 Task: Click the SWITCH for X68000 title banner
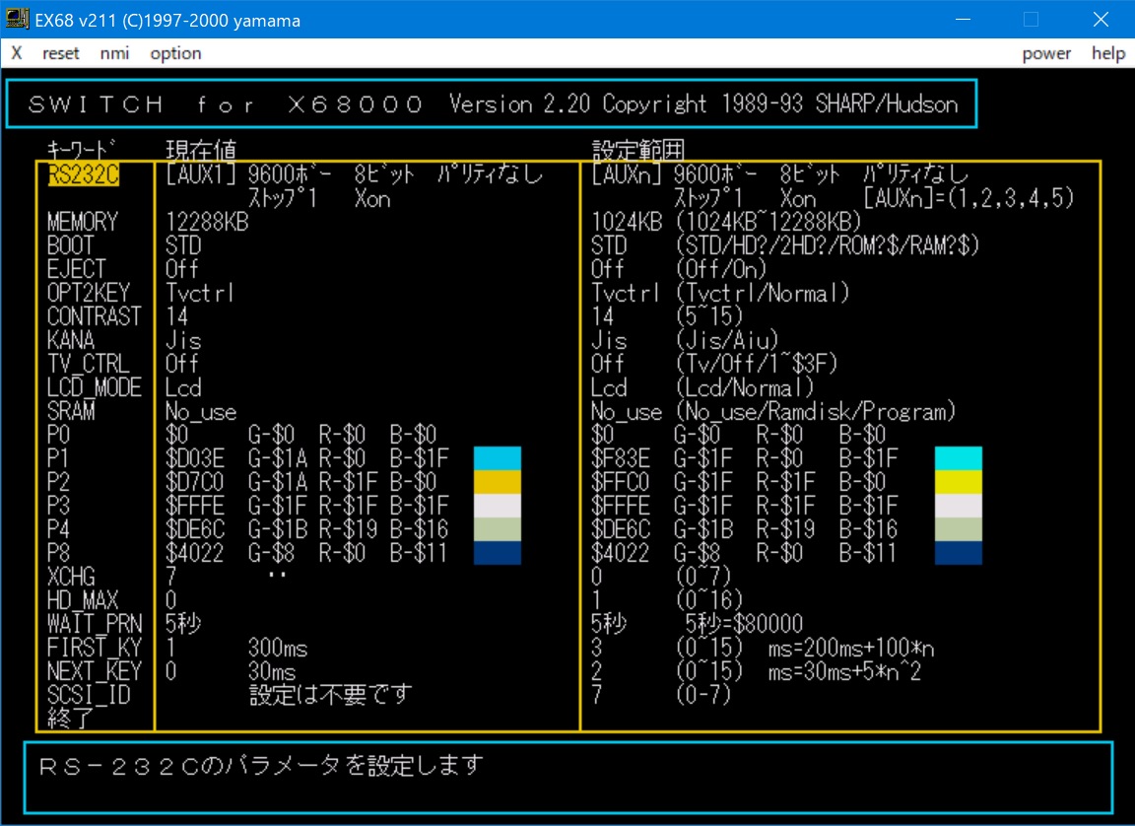point(493,104)
